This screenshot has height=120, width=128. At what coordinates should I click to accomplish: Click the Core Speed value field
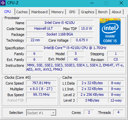[41, 83]
